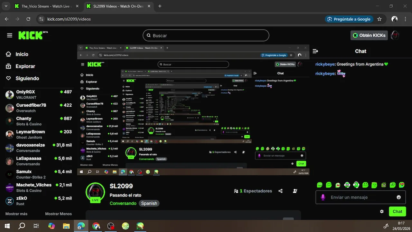Screen dimensions: 412x232
Task: Open Chanty channel in sidebar
Action: [x=39, y=121]
